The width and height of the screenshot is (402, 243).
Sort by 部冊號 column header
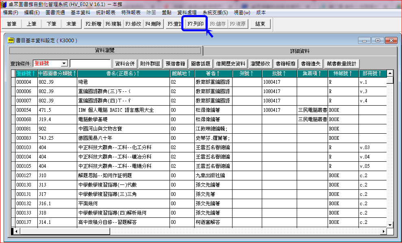click(372, 74)
